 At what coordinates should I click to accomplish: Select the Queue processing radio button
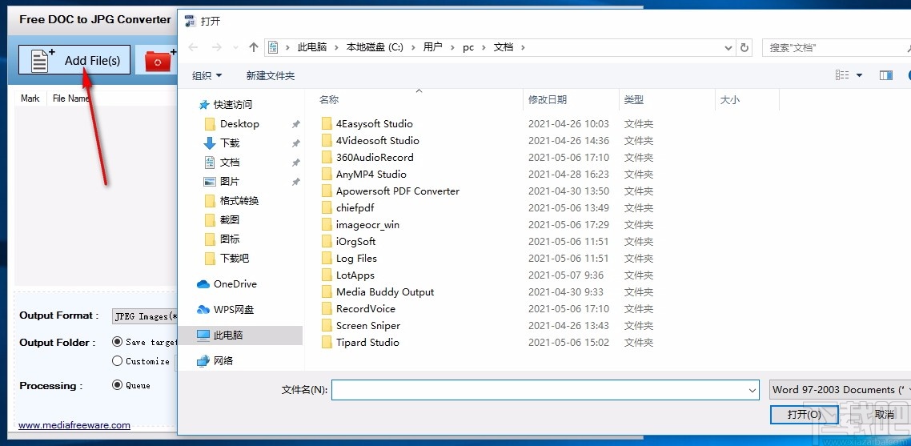point(118,384)
